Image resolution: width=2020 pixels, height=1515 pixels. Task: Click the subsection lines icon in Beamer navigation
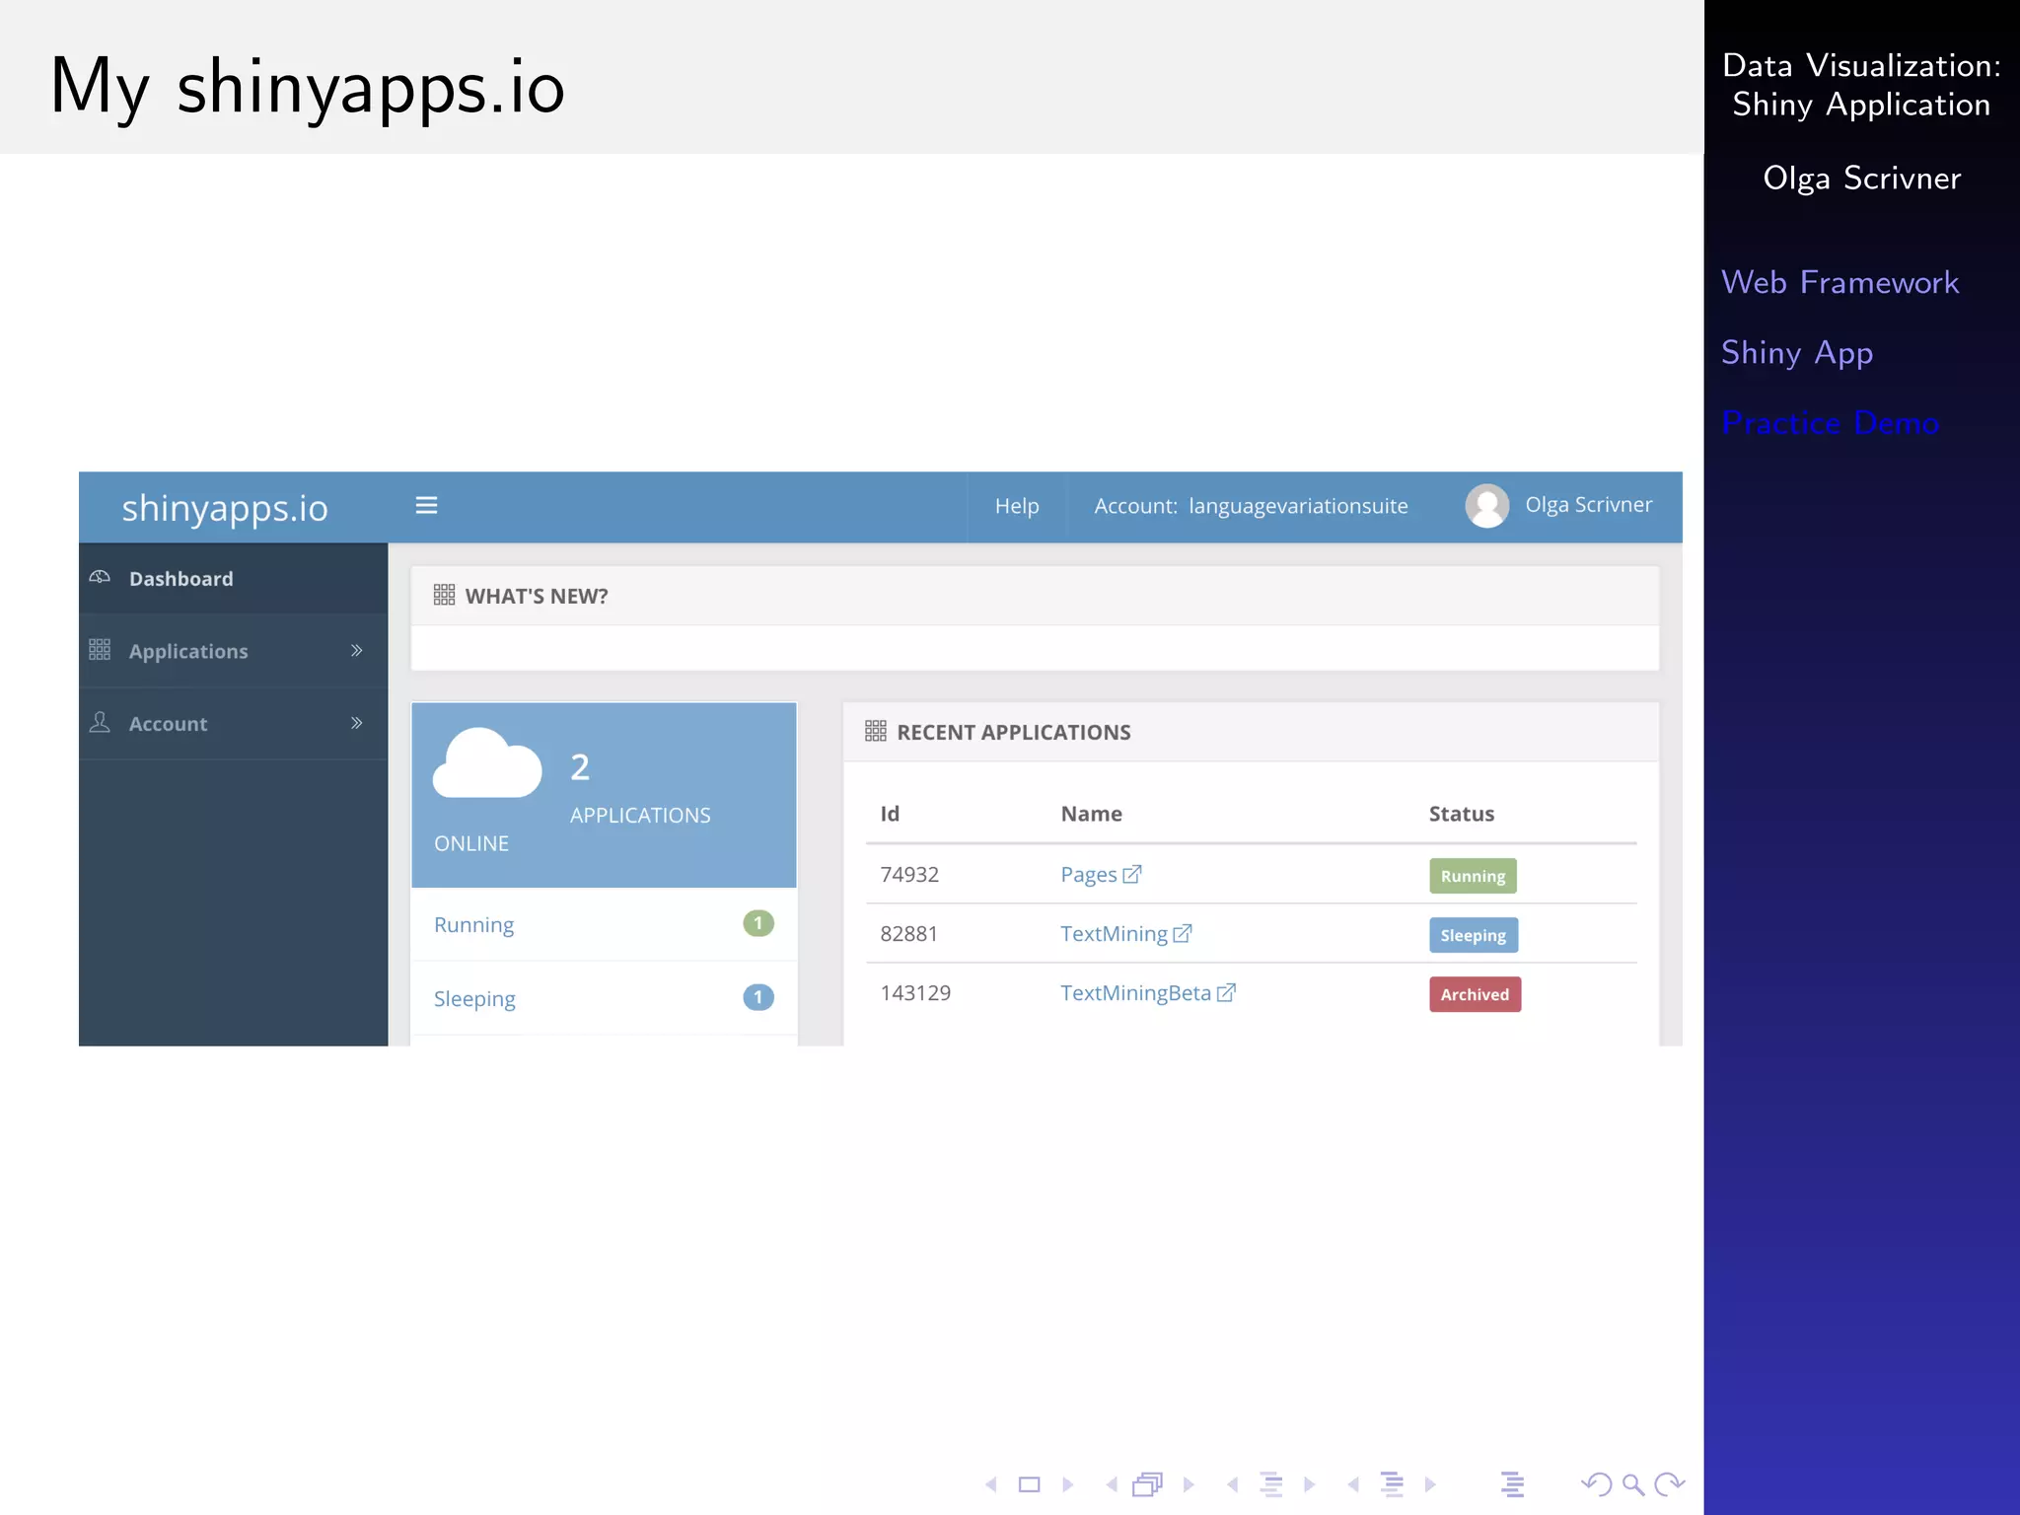tap(1272, 1484)
